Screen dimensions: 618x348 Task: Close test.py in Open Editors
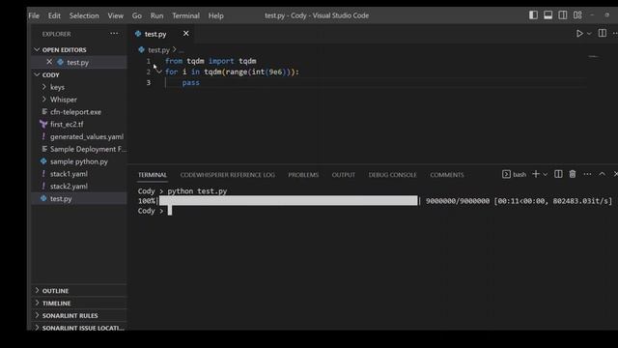pos(49,62)
